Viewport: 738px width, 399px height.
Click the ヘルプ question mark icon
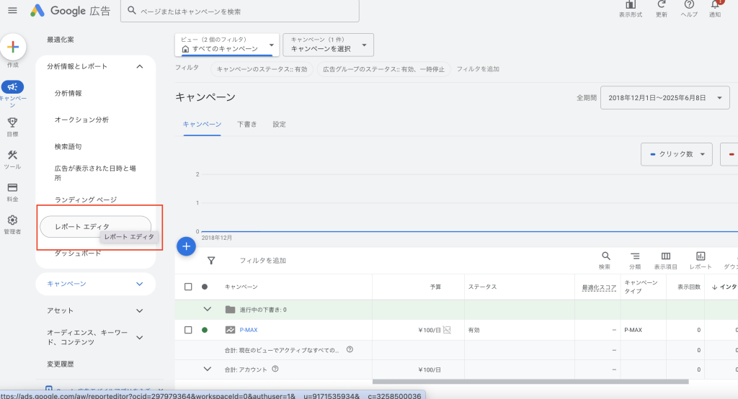tap(689, 6)
